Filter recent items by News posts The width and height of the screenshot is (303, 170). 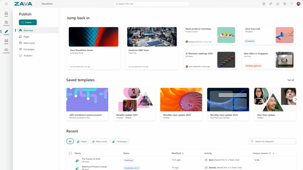coord(100,141)
